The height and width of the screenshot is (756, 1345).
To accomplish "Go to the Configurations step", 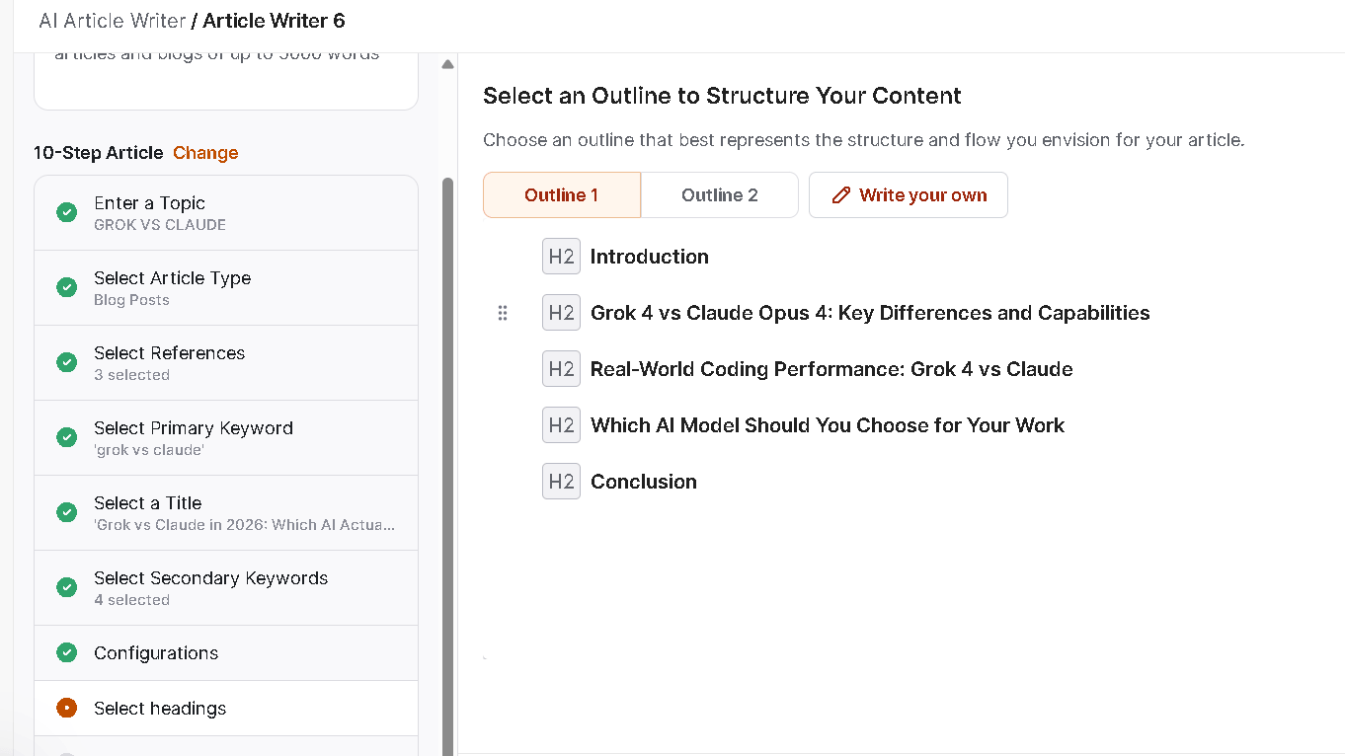I will coord(226,653).
